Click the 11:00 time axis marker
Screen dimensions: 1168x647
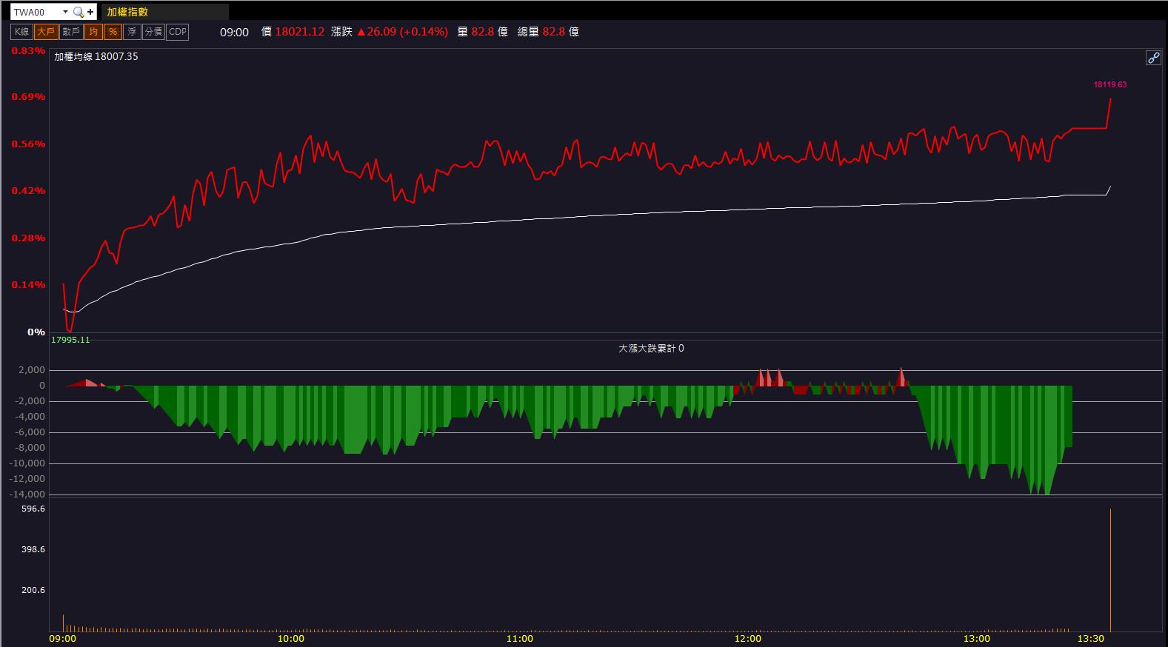click(520, 638)
